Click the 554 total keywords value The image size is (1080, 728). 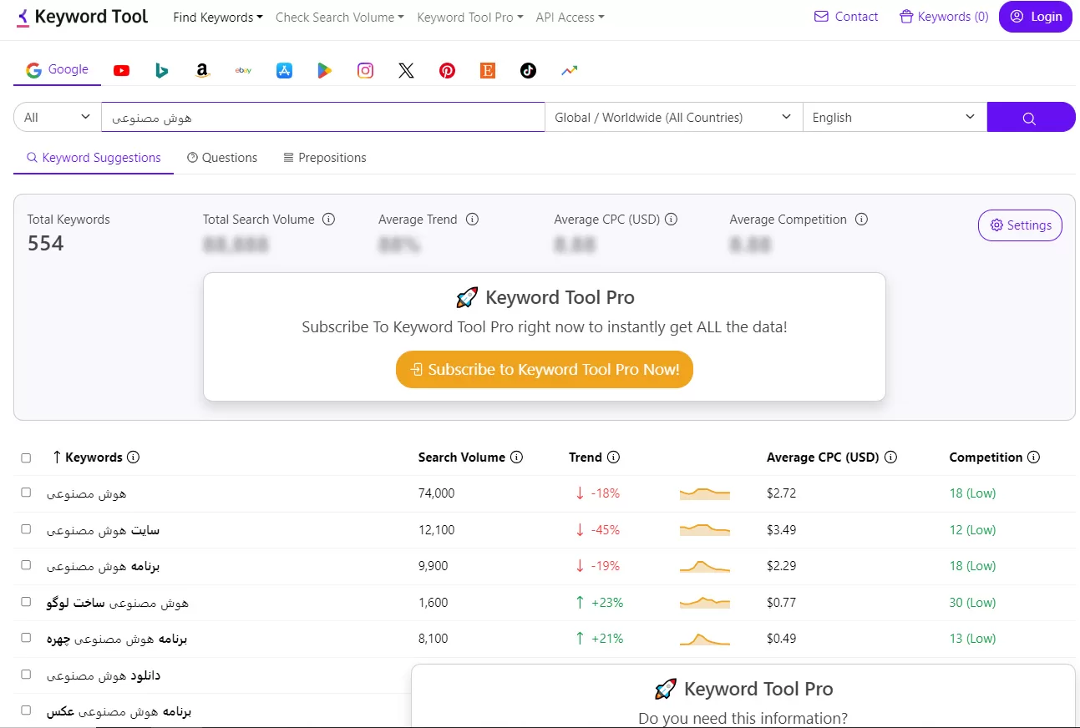pos(46,244)
